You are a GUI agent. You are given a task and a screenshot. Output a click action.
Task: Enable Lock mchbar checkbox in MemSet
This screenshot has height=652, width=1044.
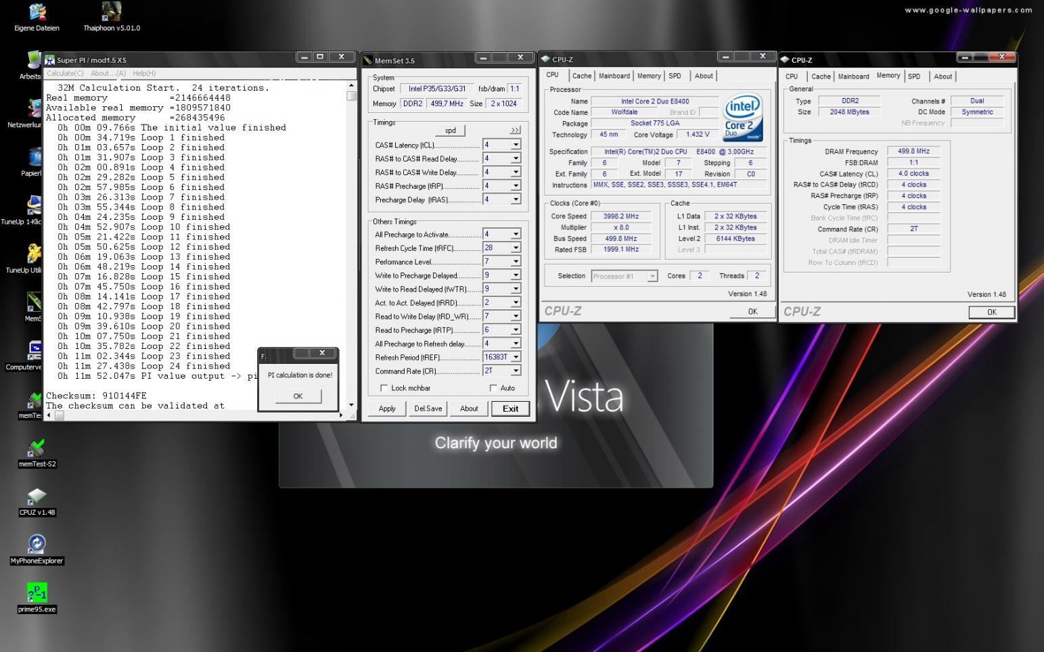coord(384,388)
